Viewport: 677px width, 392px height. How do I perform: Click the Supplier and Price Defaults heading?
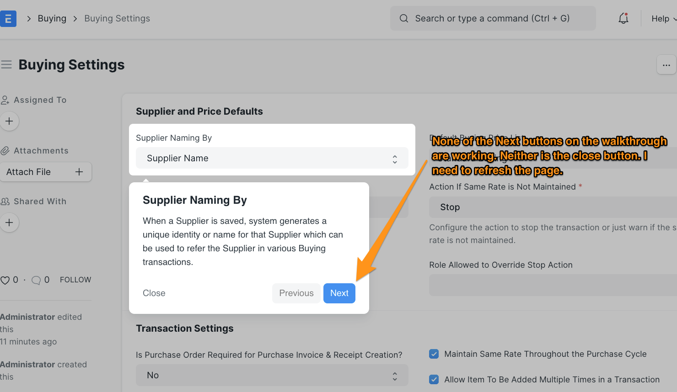point(199,111)
